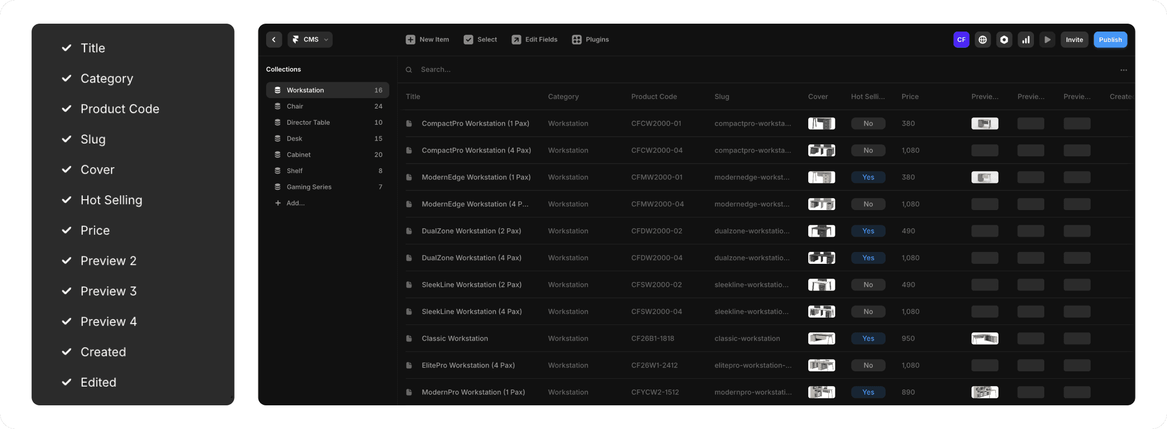Open ElitePro Workstation (4 Pax) item
Screen dimensions: 1167x429
(x=468, y=365)
